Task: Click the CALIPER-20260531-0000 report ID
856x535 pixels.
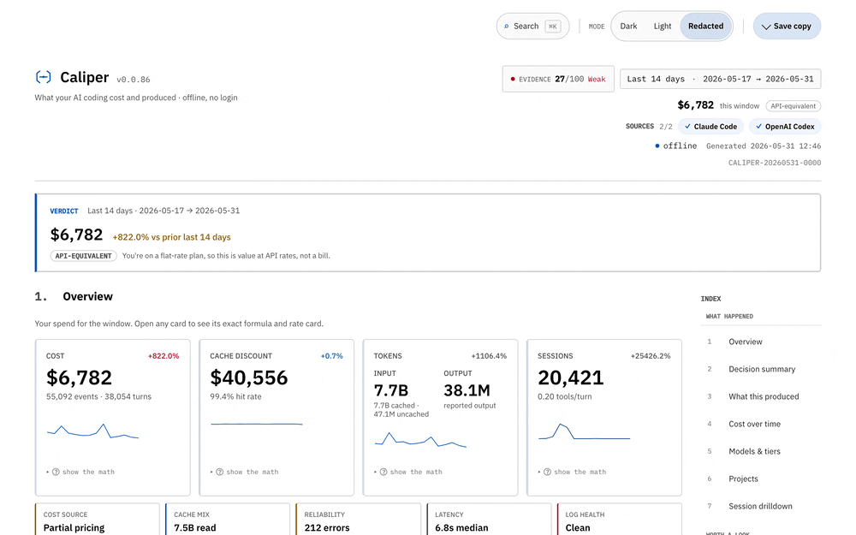Action: [x=774, y=163]
